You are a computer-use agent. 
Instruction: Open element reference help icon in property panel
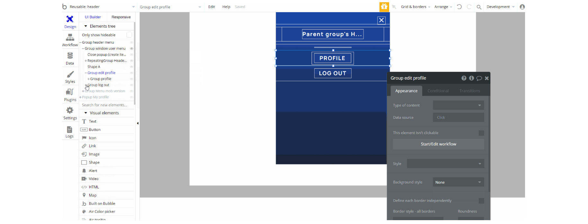click(x=464, y=78)
